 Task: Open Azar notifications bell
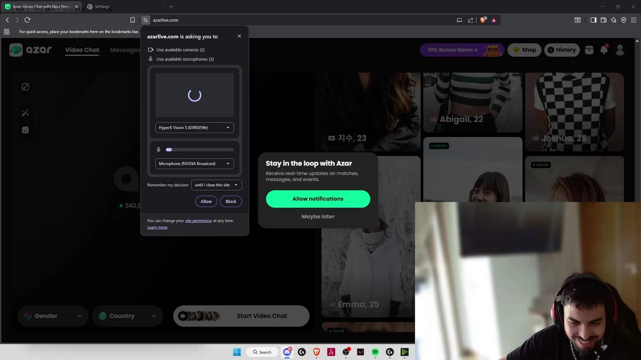604,49
